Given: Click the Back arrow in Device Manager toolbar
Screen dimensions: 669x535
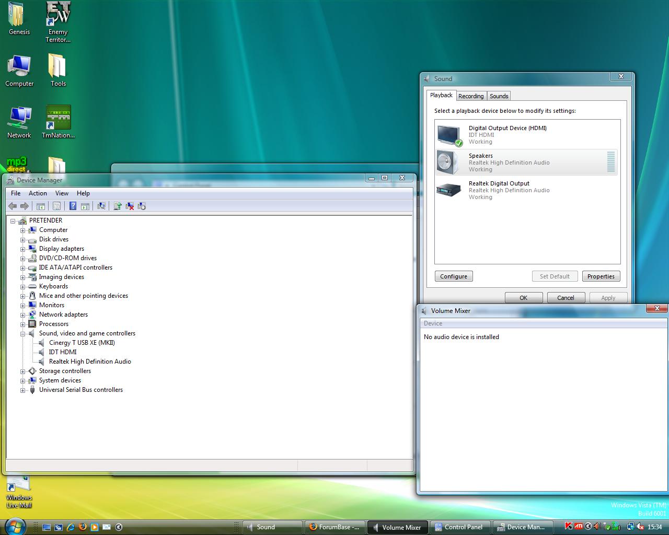Looking at the screenshot, I should 13,206.
